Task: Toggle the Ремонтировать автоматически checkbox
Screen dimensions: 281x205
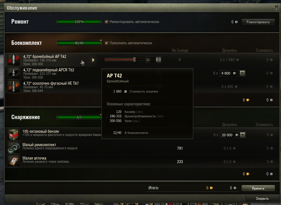Action: 107,22
